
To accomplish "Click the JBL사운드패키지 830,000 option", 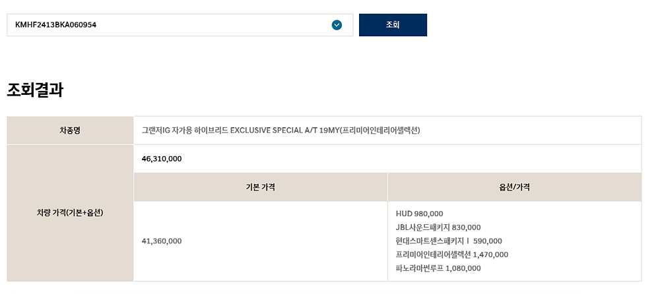I will click(438, 227).
